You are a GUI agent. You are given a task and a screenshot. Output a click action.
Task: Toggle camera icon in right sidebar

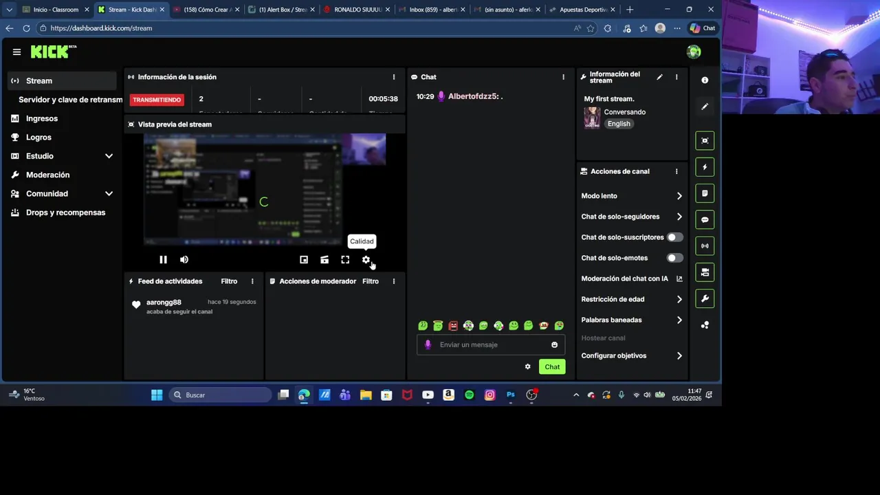[x=705, y=272]
